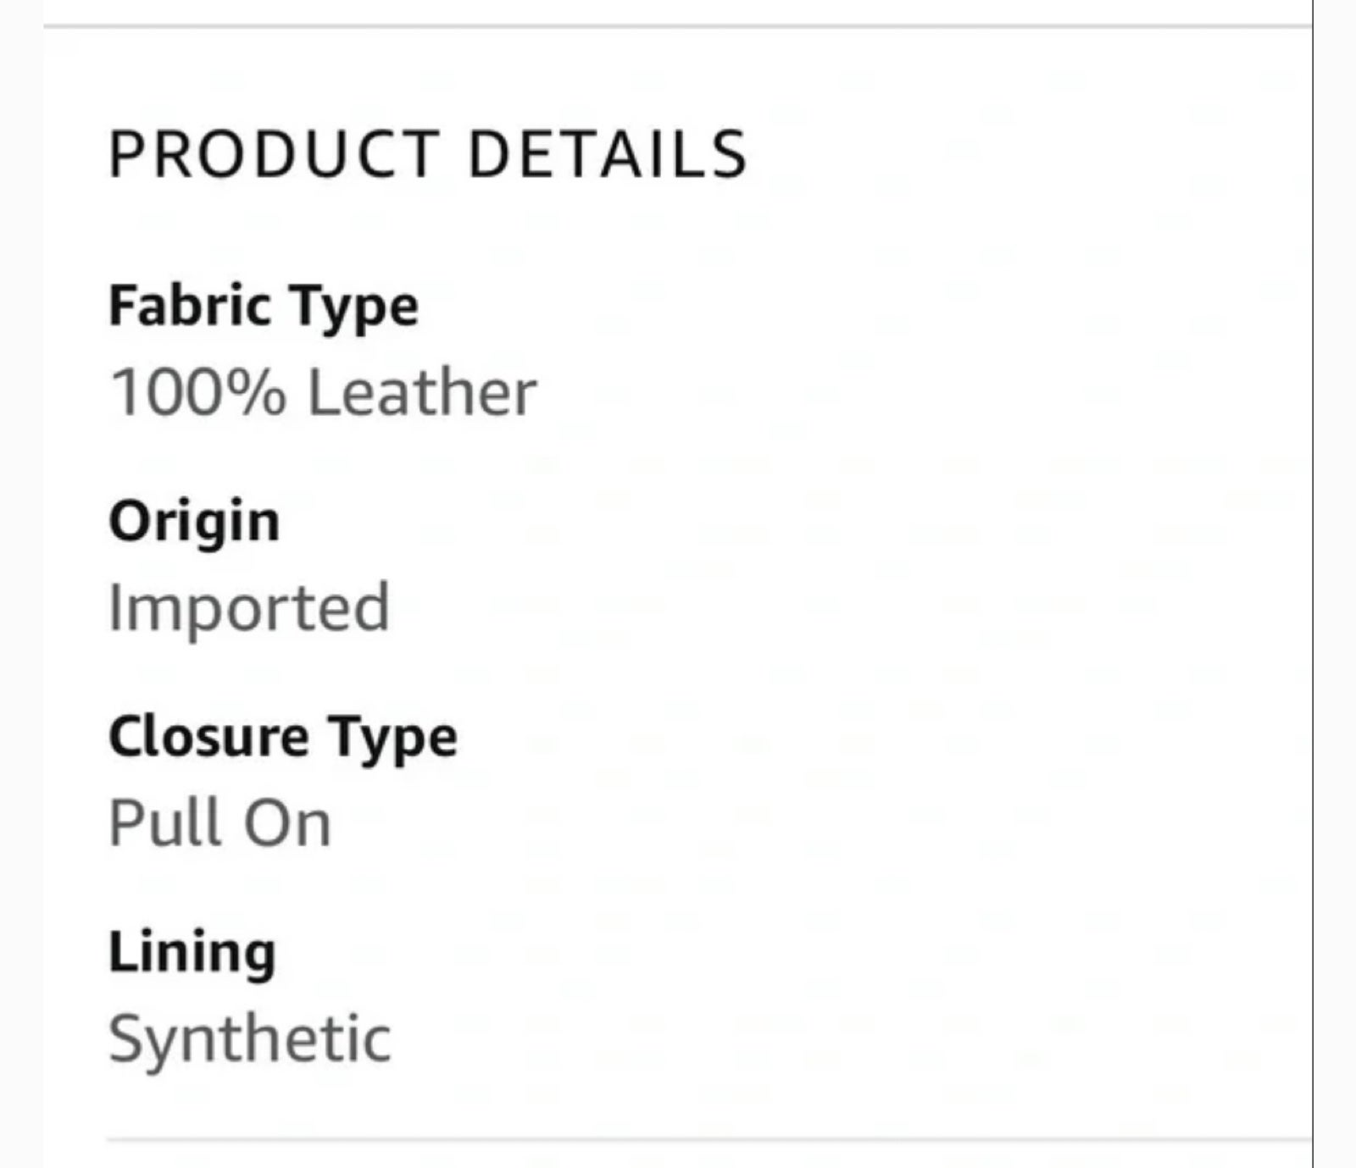Click the gray strip beyond right border
Image resolution: width=1356 pixels, height=1168 pixels.
click(x=1336, y=584)
